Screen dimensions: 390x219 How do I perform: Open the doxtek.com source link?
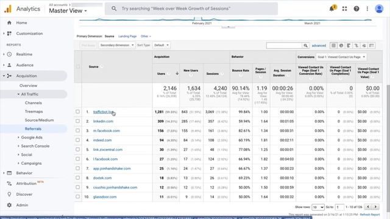(x=102, y=178)
